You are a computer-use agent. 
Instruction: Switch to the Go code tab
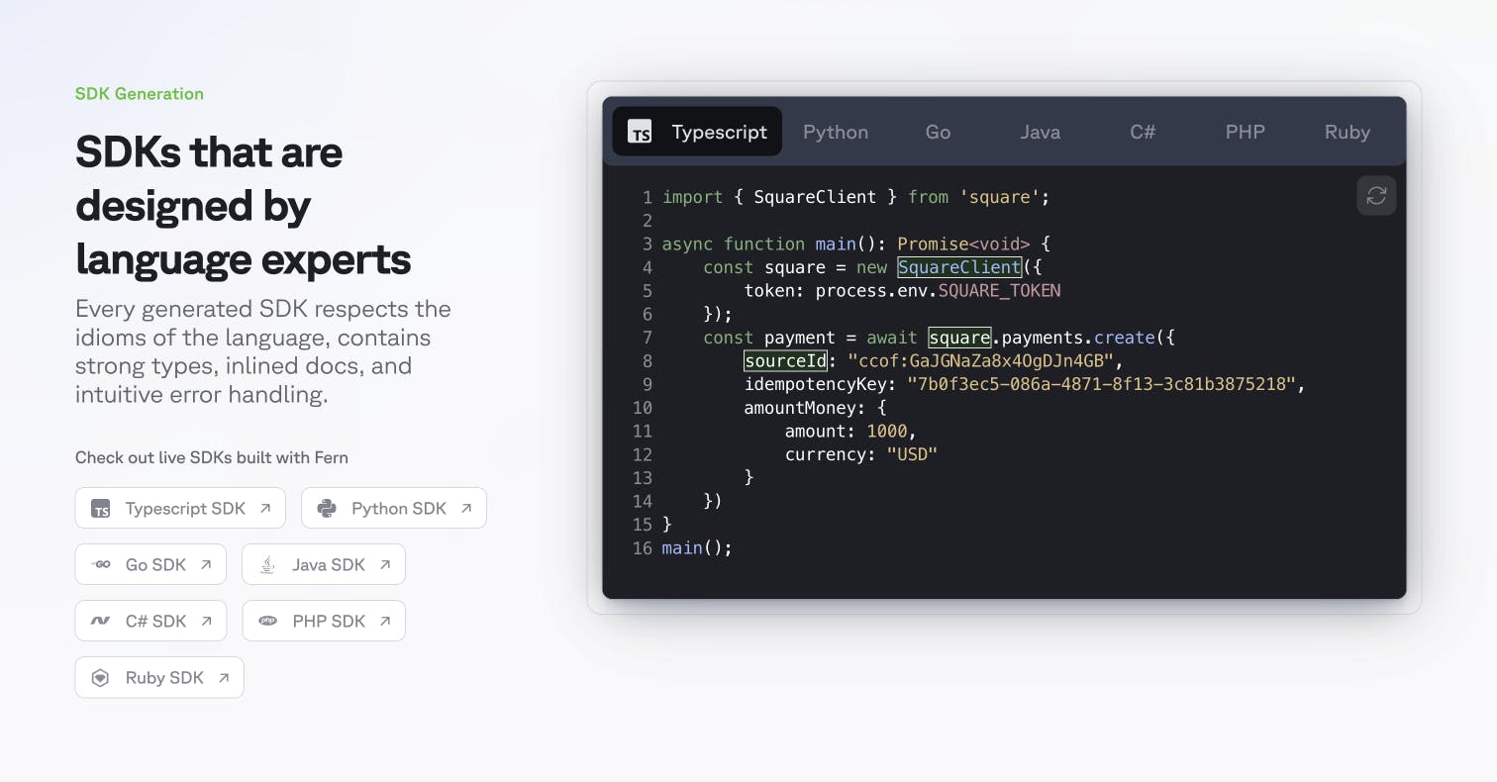coord(938,132)
